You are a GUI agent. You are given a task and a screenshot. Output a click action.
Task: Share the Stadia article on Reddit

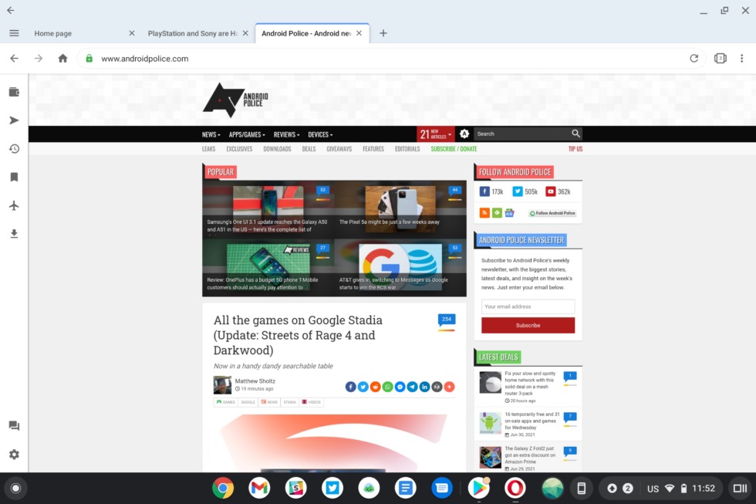[375, 386]
